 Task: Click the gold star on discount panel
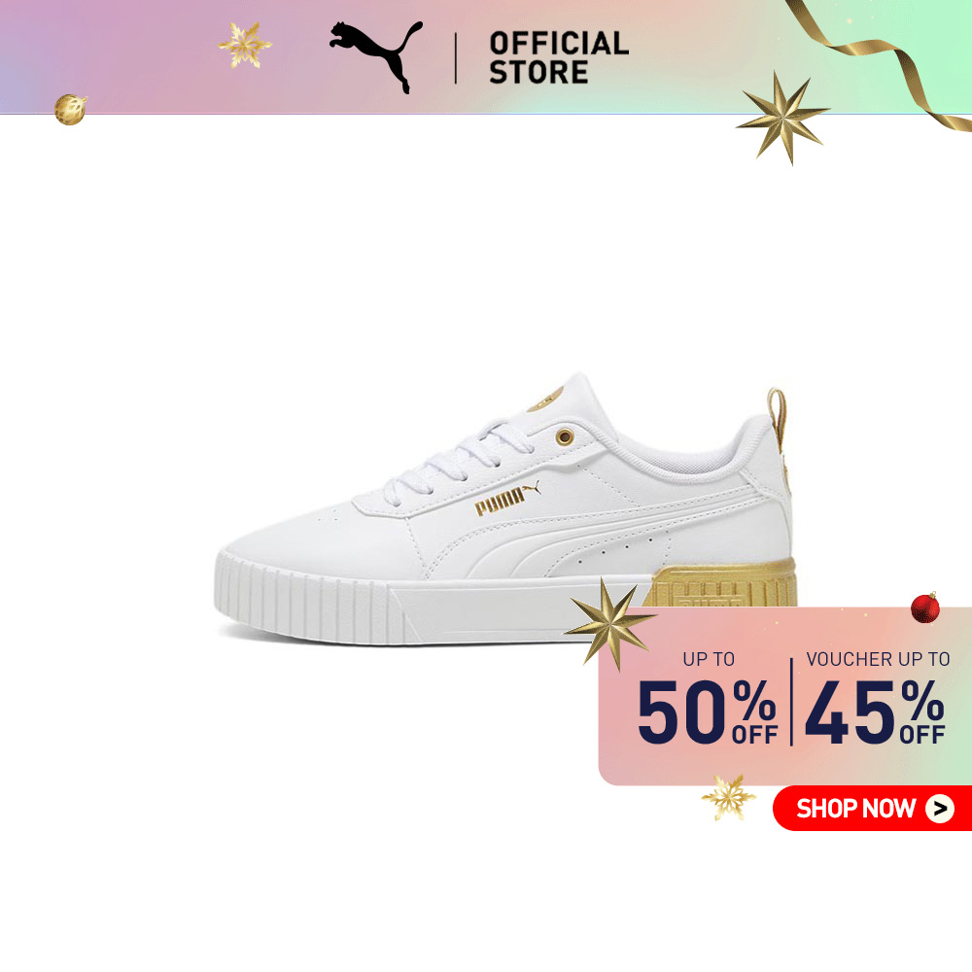tap(609, 623)
